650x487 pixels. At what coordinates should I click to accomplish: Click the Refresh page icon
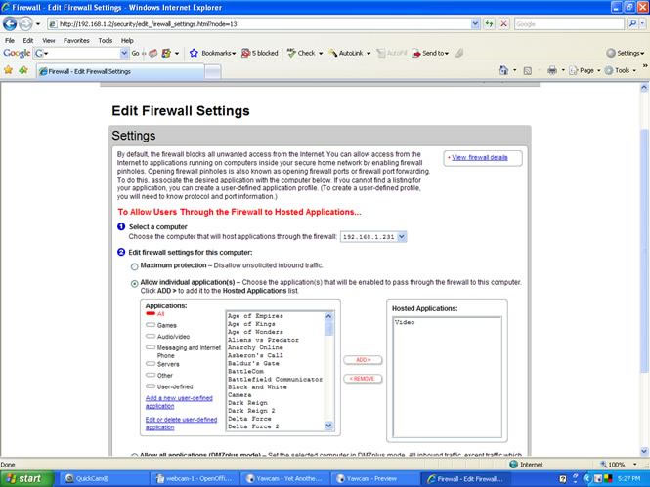[x=490, y=24]
